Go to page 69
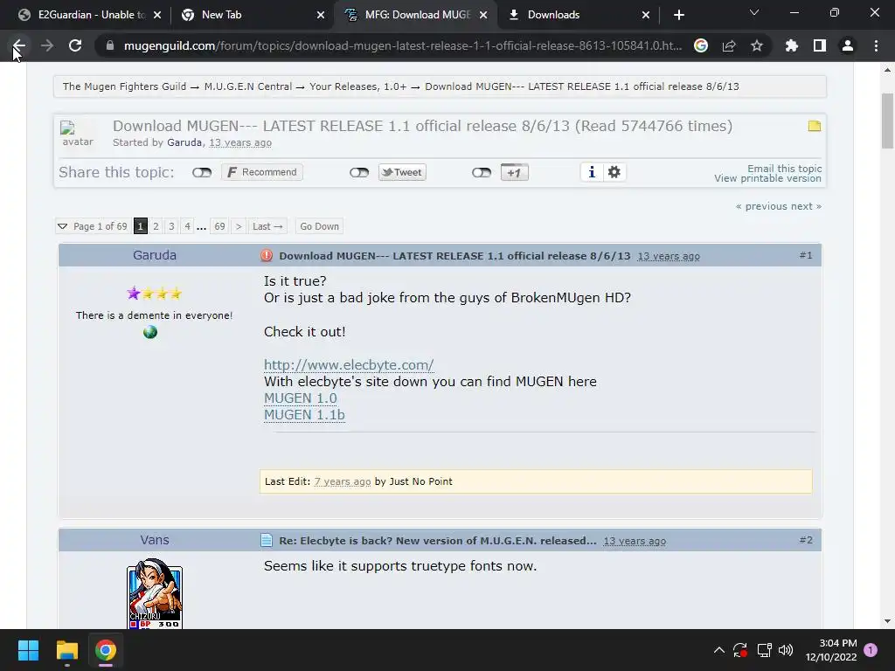This screenshot has height=671, width=895. [219, 226]
